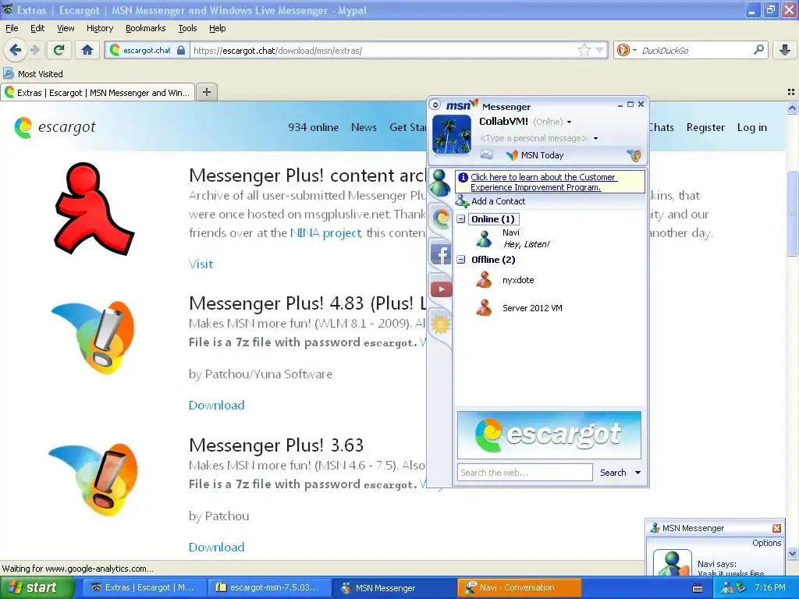Open the mail envelope icon in Messenger
The height and width of the screenshot is (599, 799).
coord(486,155)
